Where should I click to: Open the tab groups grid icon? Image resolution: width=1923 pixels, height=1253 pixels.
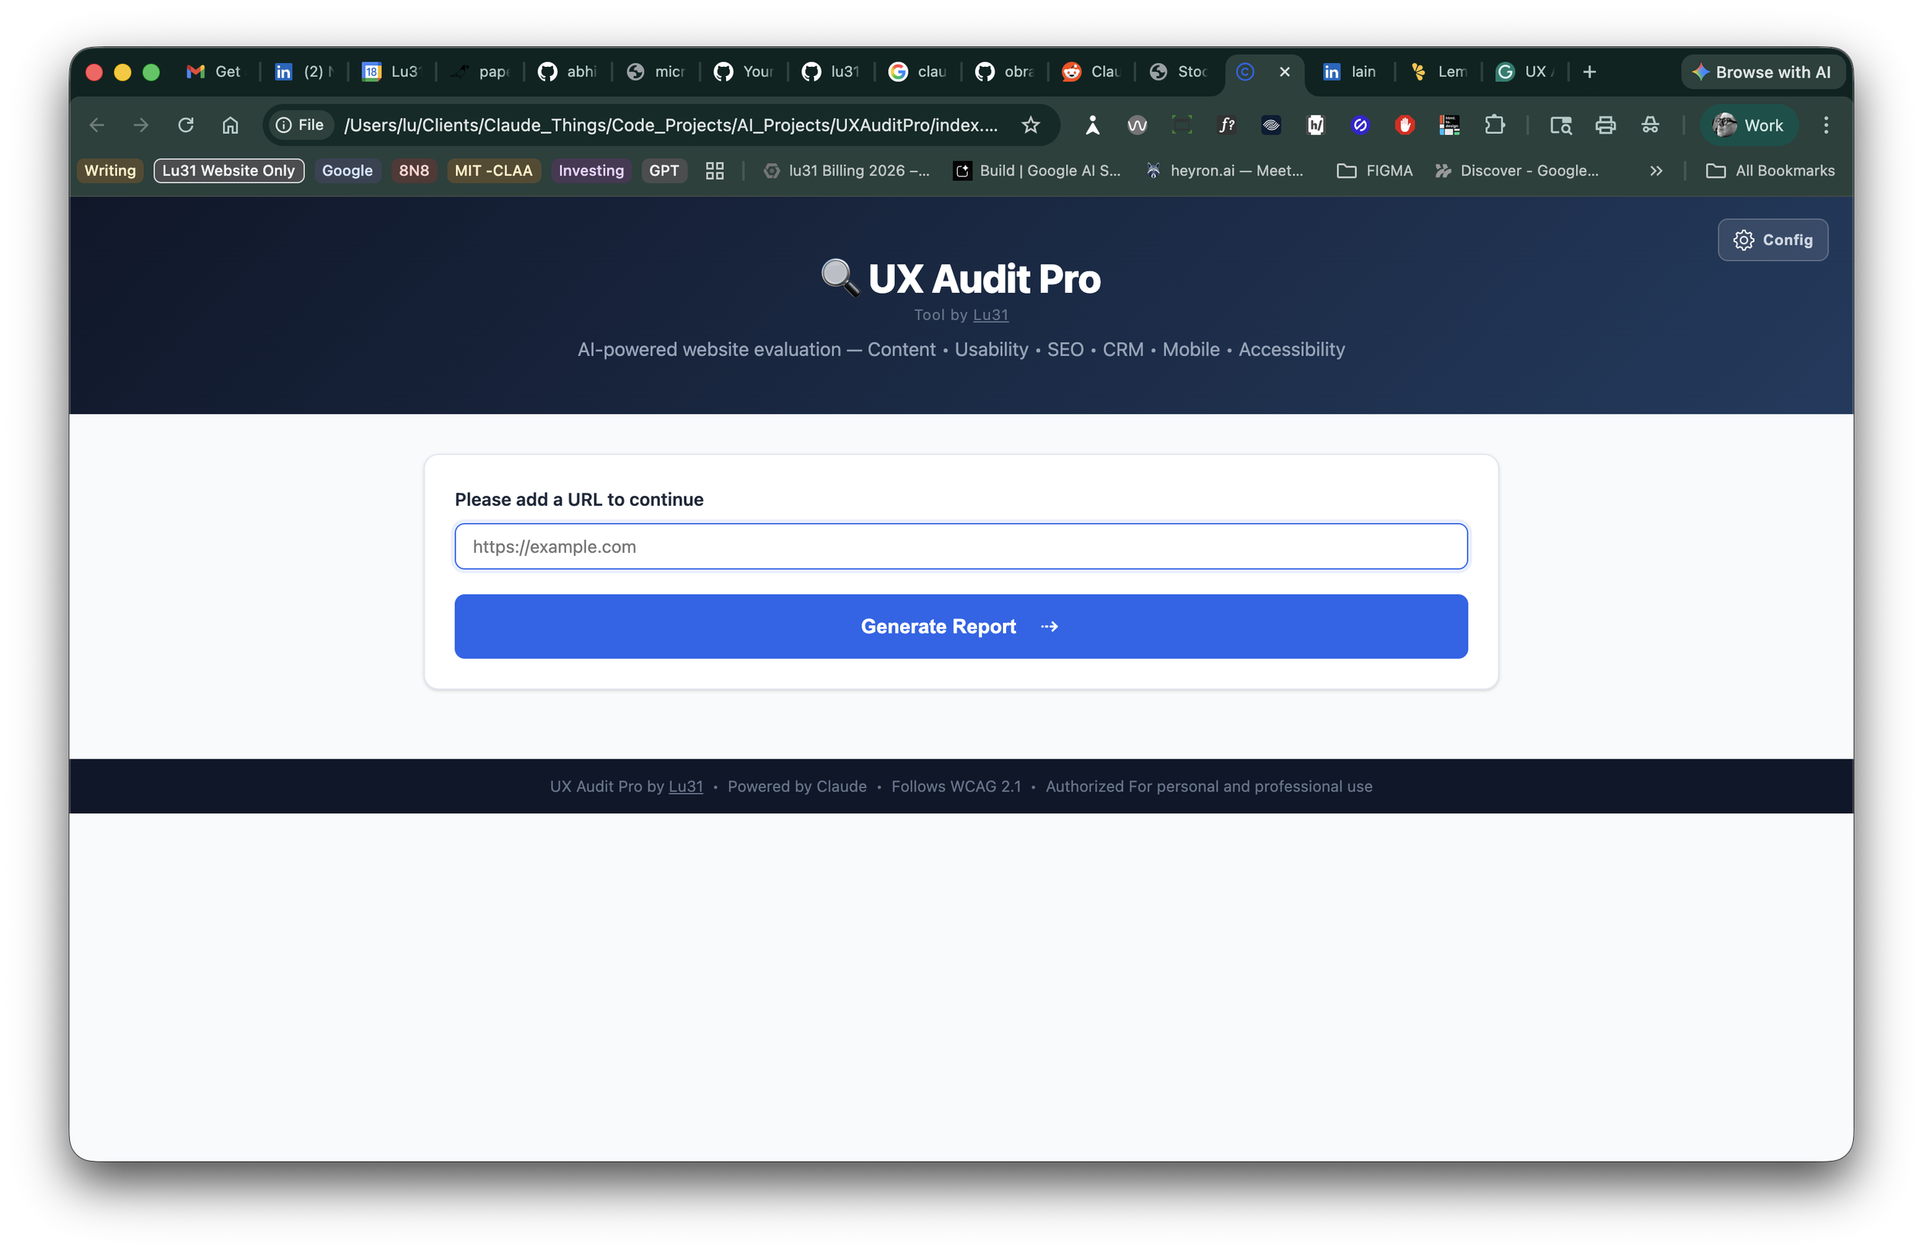click(x=715, y=171)
